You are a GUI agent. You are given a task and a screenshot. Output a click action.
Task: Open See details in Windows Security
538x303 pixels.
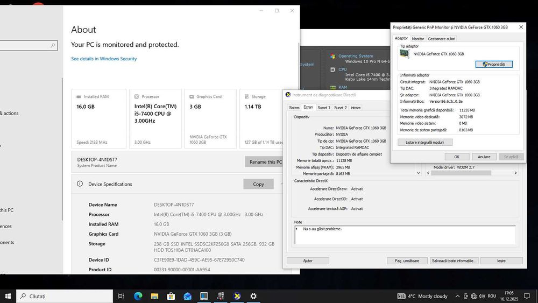[x=104, y=59]
